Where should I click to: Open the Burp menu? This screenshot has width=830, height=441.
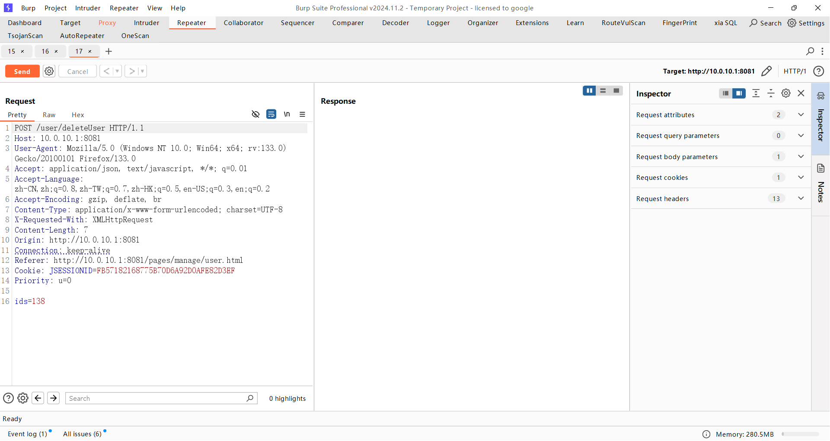coord(28,8)
